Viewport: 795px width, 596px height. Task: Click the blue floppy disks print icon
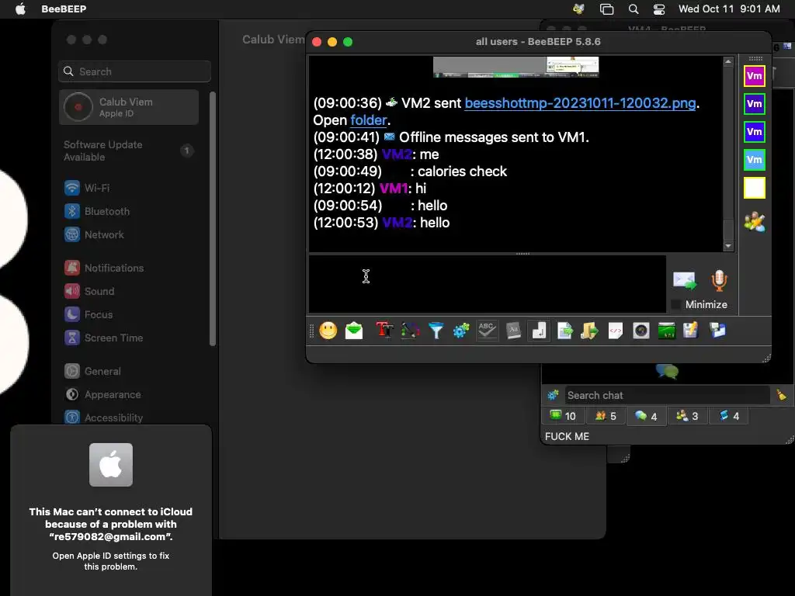(x=717, y=331)
